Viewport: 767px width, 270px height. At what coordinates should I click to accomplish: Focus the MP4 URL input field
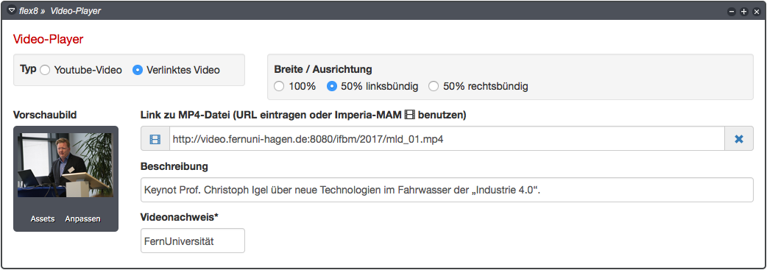[447, 139]
